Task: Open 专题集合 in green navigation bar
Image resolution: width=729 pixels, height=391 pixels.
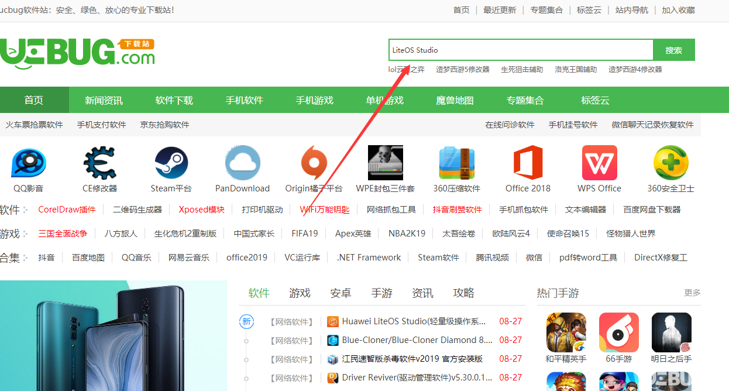Action: coord(525,100)
